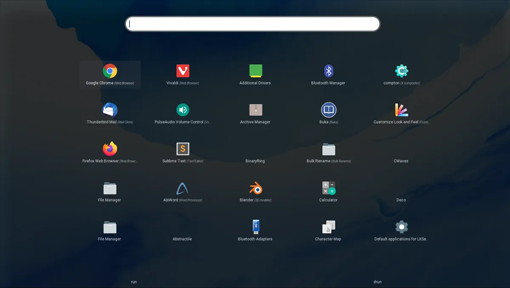The height and width of the screenshot is (288, 510).
Task: Start the compton X compositor
Action: coord(402,75)
